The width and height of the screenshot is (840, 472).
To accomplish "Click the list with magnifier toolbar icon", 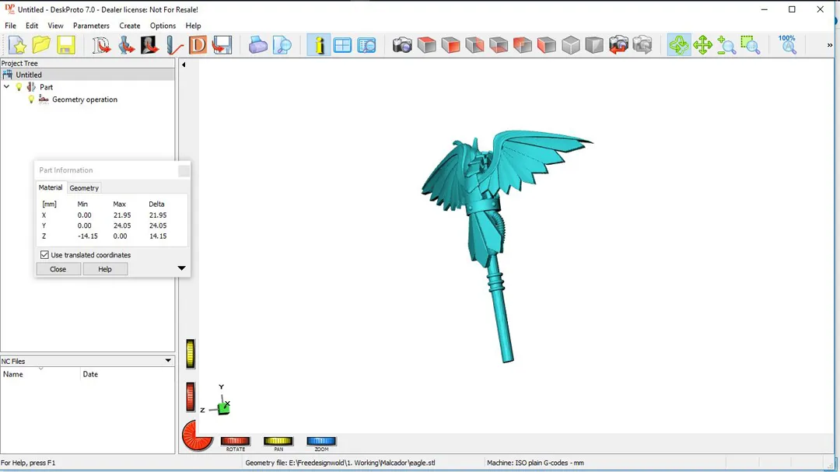I will pyautogui.click(x=367, y=45).
